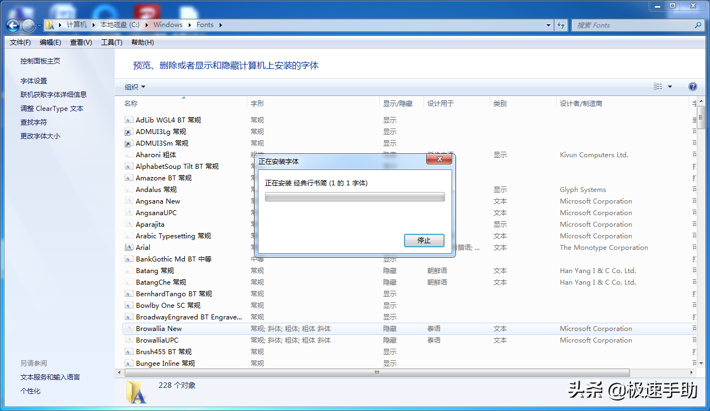Click the font installation progress bar
Screen dimensions: 710x411
(x=355, y=197)
